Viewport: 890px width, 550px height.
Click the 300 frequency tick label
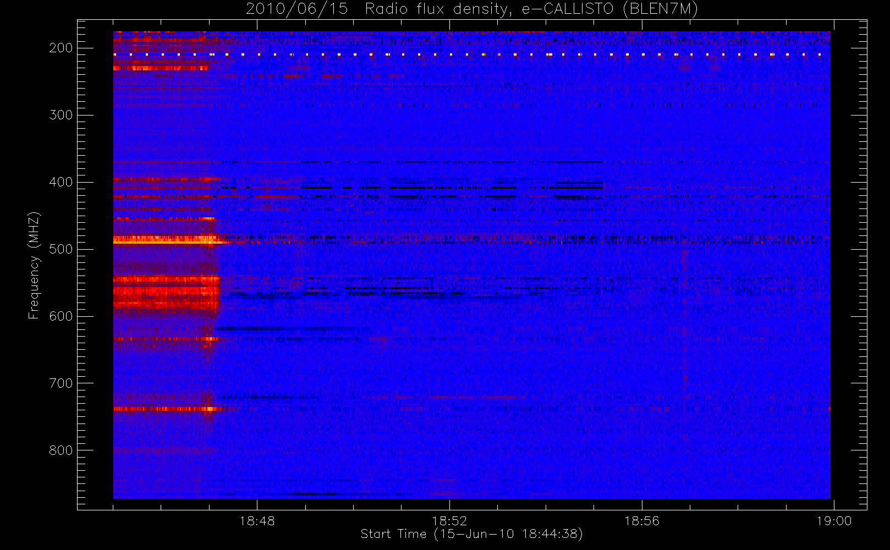[x=61, y=115]
